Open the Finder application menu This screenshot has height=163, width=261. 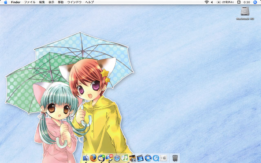click(x=15, y=2)
